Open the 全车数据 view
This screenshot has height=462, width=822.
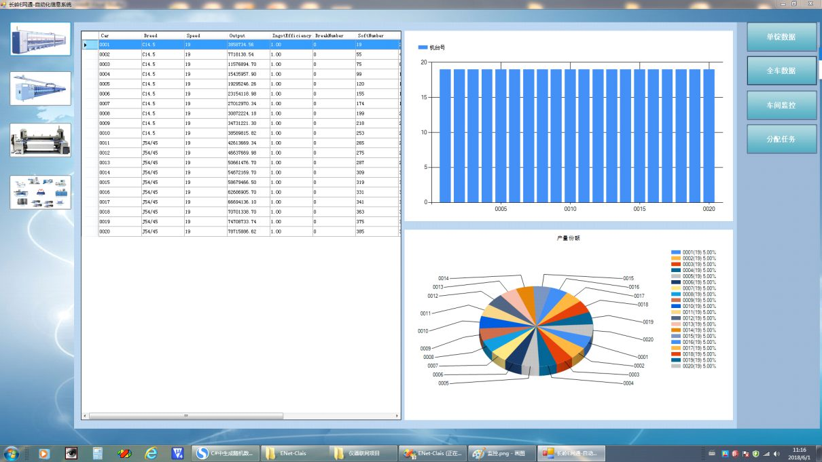pos(781,71)
